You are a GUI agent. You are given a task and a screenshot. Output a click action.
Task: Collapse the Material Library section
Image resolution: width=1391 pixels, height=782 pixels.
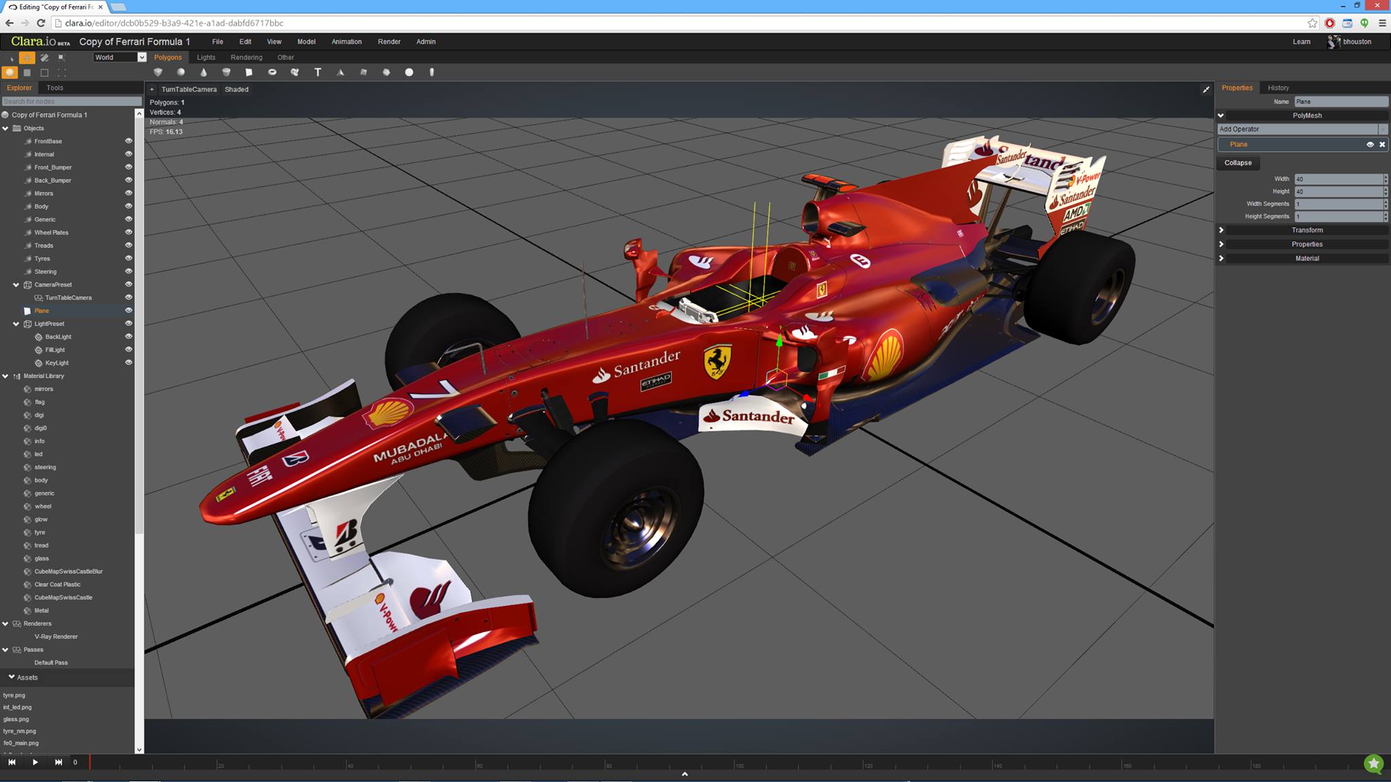tap(7, 375)
